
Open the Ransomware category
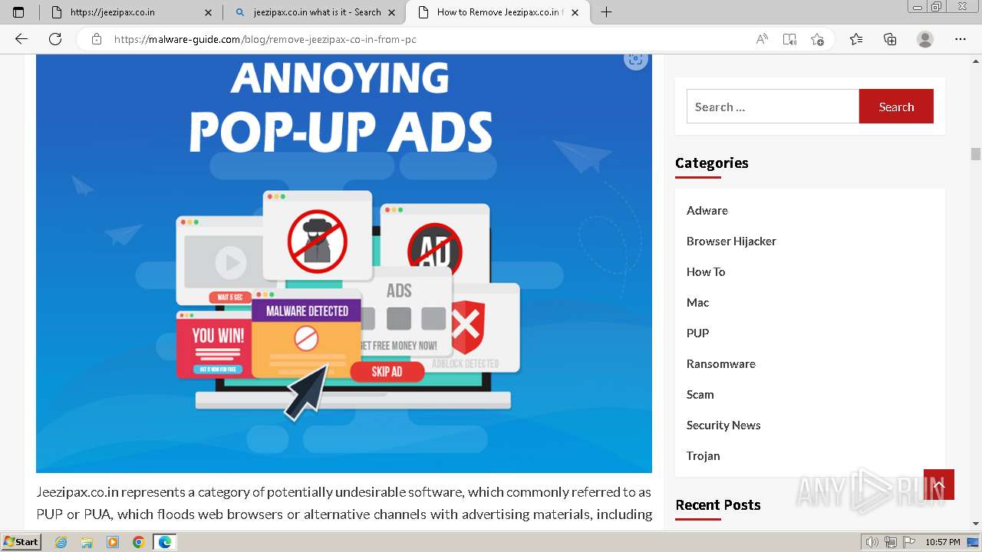coord(721,363)
